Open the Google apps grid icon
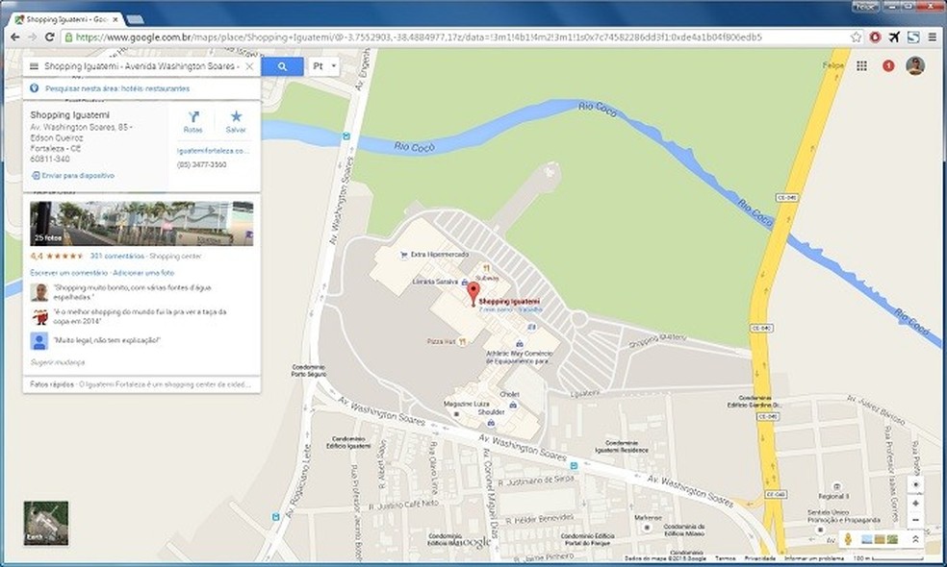Viewport: 947px width, 567px height. [x=862, y=65]
